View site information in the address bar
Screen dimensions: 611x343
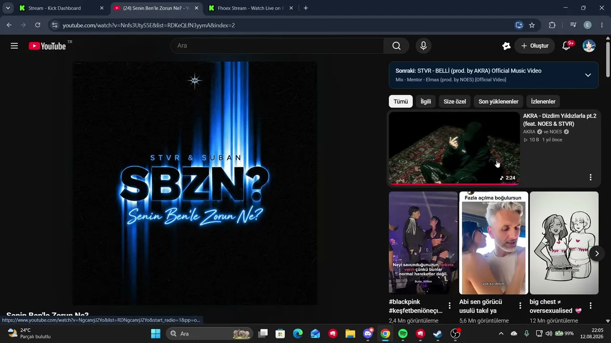54,25
